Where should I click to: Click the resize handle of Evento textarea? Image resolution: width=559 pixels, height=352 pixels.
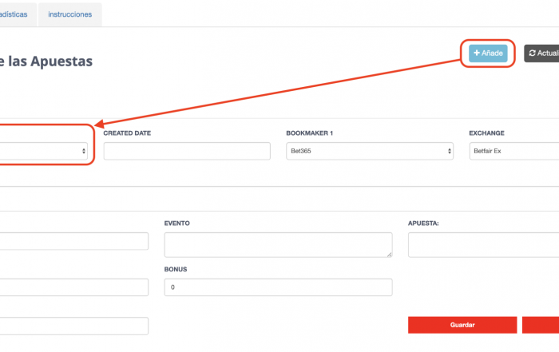(x=390, y=255)
